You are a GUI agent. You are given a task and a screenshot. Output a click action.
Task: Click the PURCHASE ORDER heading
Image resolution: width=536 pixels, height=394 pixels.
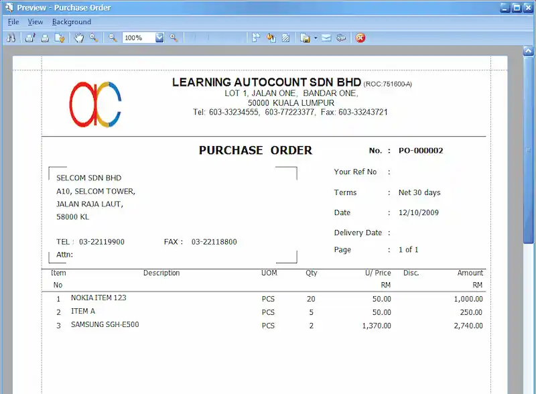[255, 150]
